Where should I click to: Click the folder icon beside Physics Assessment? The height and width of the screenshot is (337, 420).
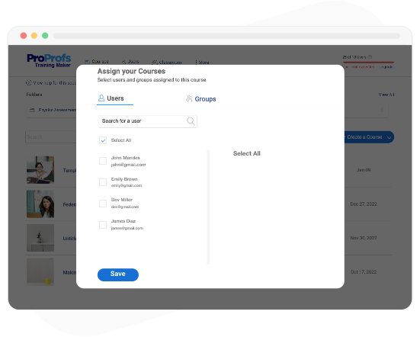click(32, 110)
